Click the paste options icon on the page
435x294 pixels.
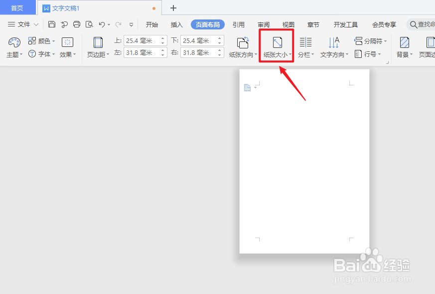tap(248, 87)
